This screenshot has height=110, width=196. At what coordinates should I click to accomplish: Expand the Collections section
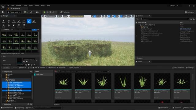pyautogui.click(x=3, y=104)
